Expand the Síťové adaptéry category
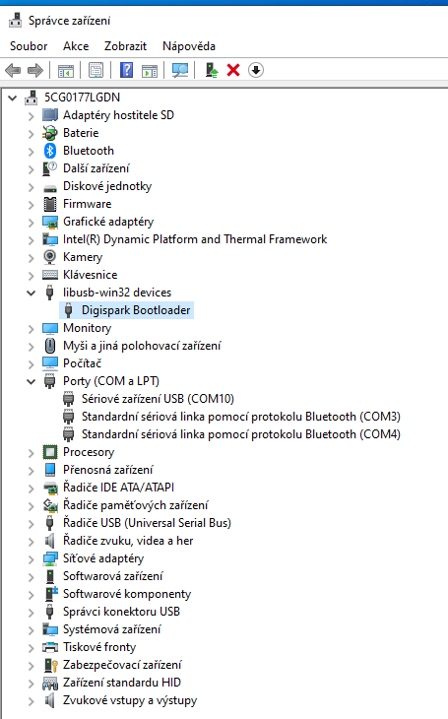This screenshot has width=448, height=719. (x=31, y=559)
